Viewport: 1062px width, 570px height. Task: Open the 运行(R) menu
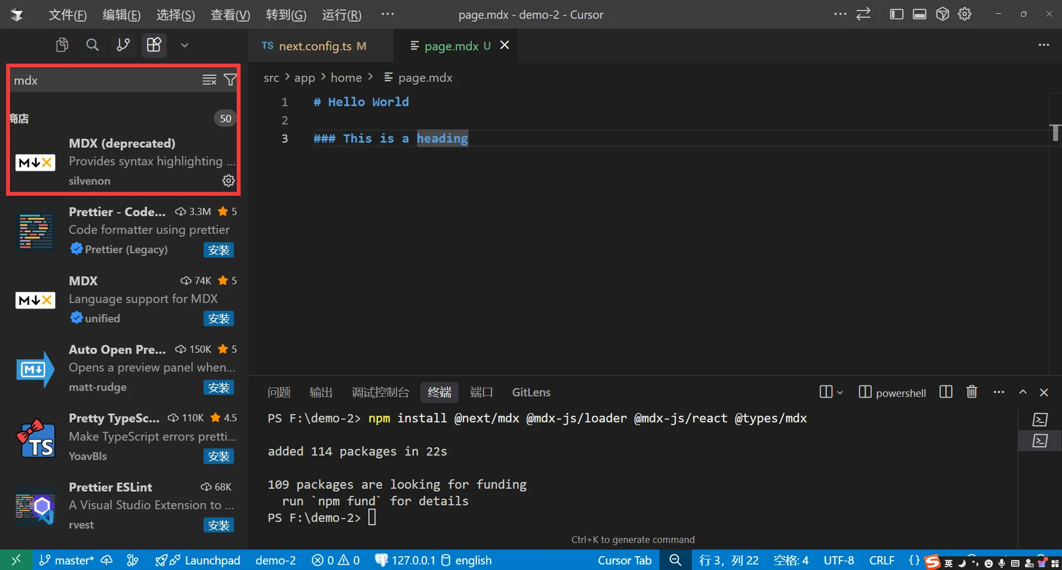[341, 15]
